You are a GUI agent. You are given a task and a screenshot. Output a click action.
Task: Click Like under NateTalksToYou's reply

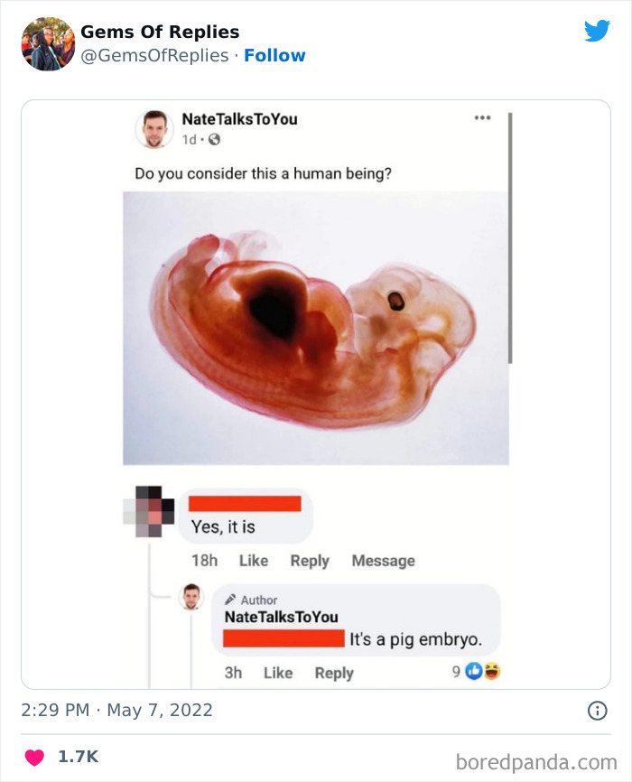[x=277, y=673]
